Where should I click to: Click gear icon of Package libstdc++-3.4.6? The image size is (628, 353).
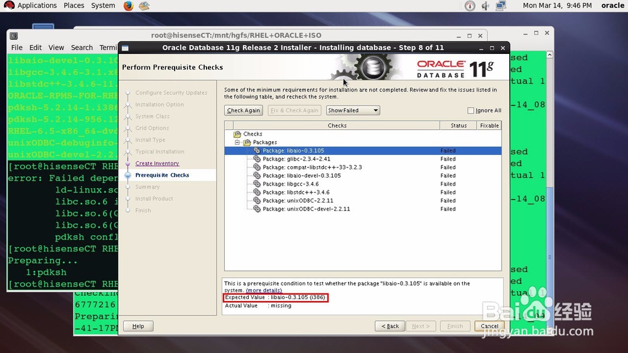tap(257, 192)
